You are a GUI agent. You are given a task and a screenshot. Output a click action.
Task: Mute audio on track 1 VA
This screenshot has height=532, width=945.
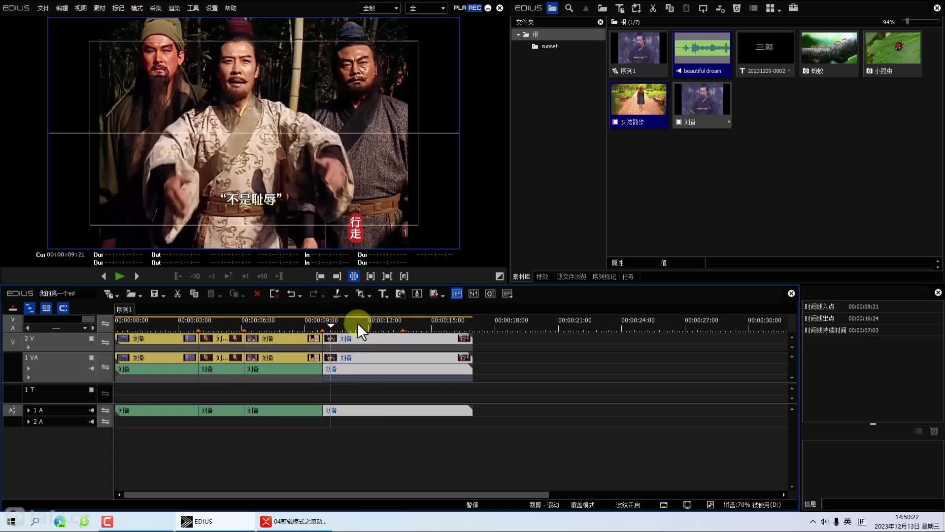[92, 368]
